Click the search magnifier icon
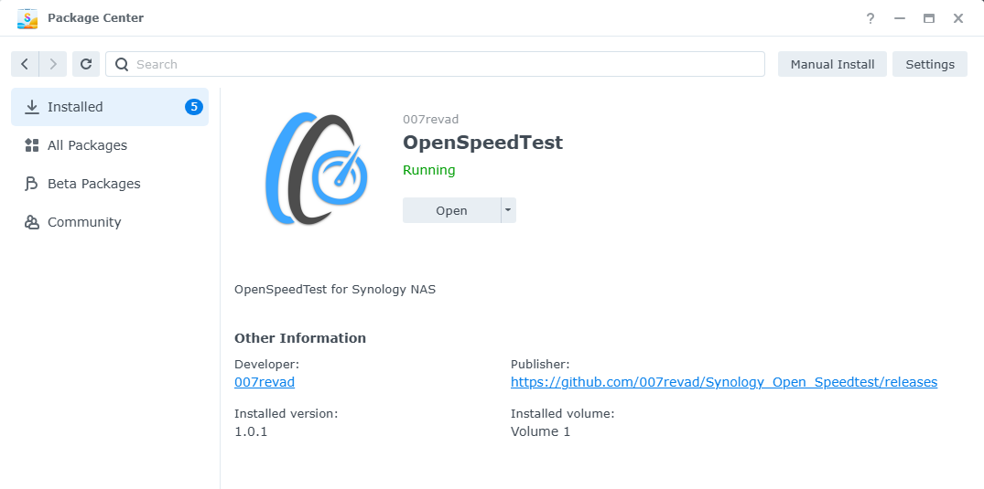The image size is (984, 489). point(122,64)
